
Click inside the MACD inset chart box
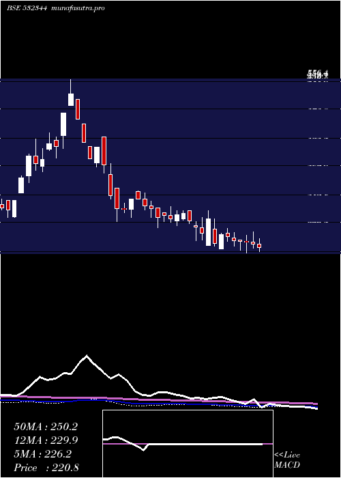pos(188,444)
